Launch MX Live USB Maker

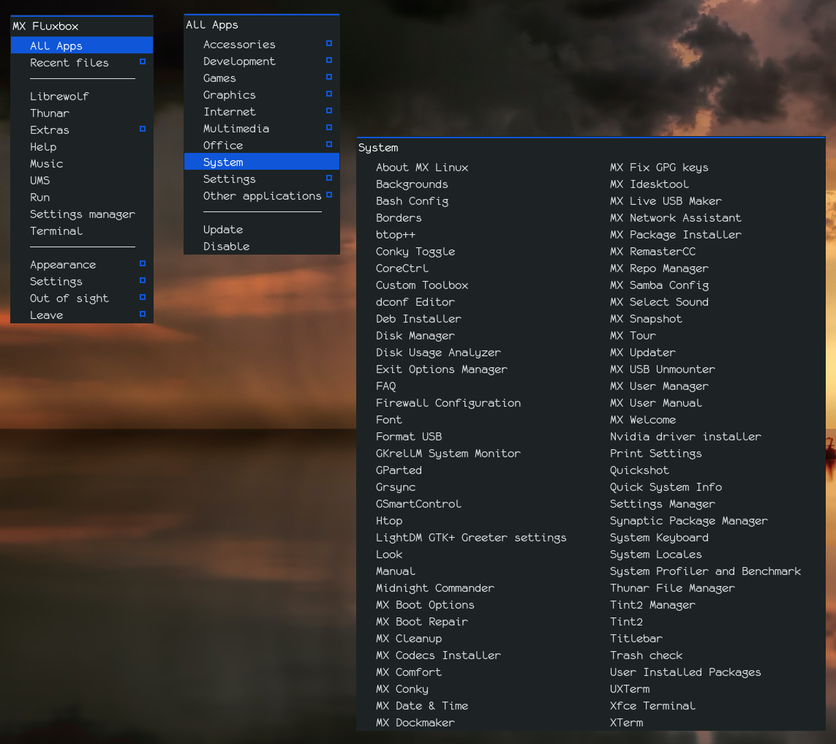[x=666, y=201]
